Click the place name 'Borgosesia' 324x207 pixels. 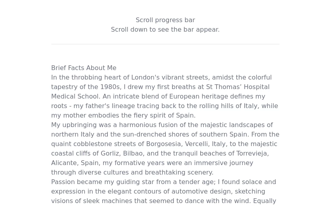coord(164,144)
